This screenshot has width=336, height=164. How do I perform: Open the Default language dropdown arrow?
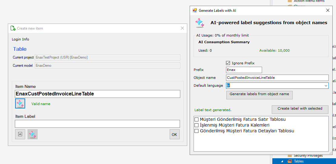[x=326, y=86]
